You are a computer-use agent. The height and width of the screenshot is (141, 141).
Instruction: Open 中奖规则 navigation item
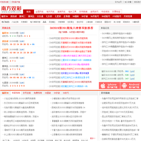coord(105,12)
